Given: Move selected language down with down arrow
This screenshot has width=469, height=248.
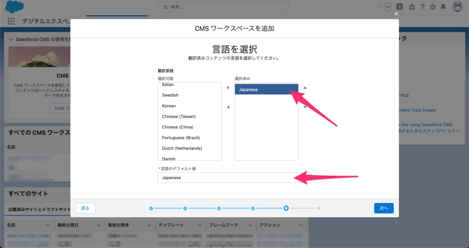Looking at the screenshot, I should coord(305,107).
